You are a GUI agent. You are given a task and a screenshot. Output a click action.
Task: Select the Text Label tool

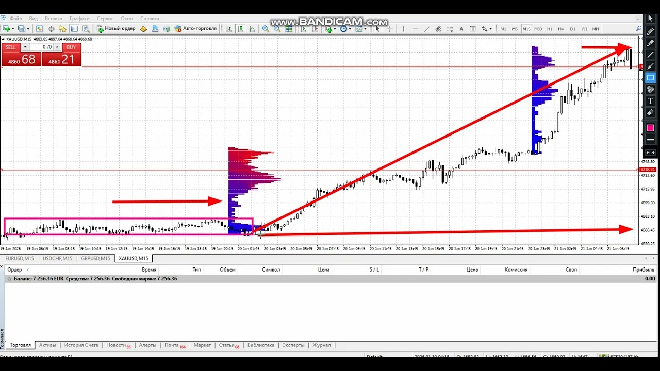tap(472, 29)
